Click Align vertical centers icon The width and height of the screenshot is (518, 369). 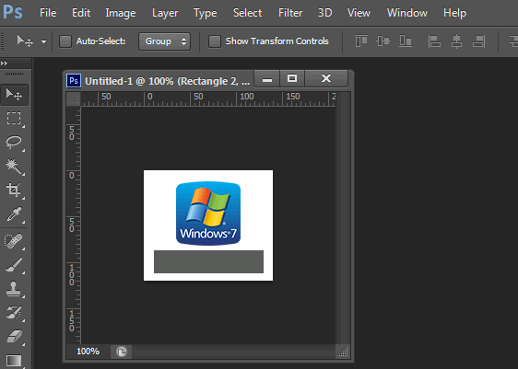pyautogui.click(x=383, y=41)
